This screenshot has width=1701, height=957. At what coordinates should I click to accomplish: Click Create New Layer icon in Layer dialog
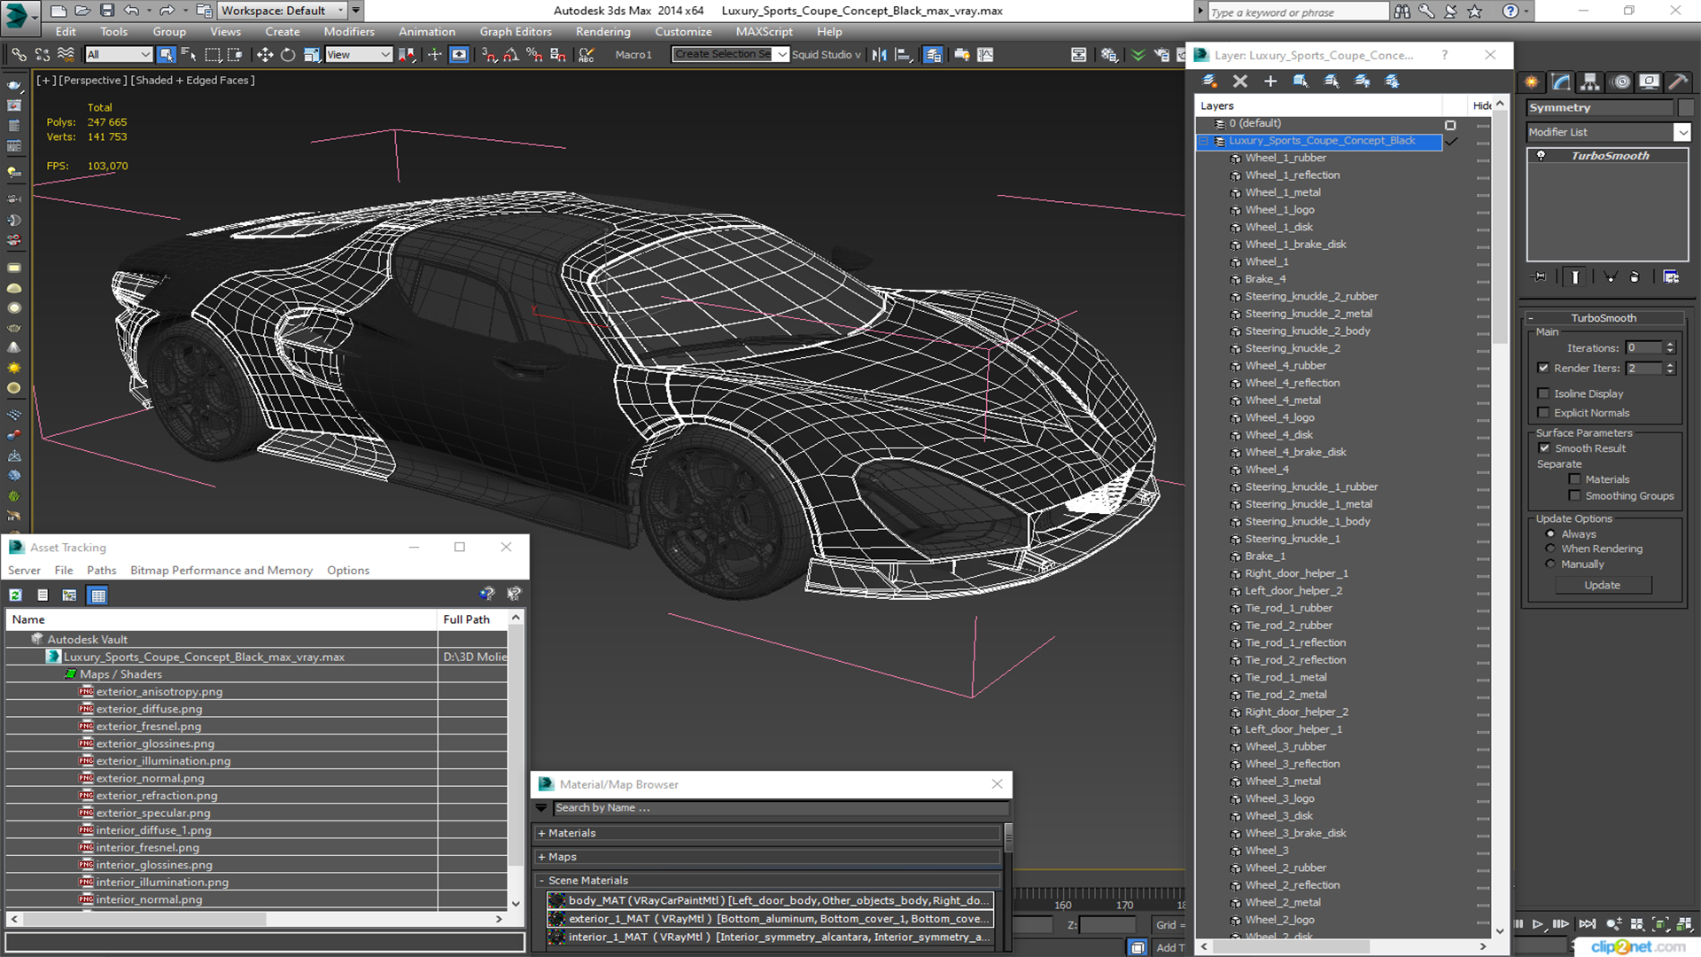tap(1209, 82)
